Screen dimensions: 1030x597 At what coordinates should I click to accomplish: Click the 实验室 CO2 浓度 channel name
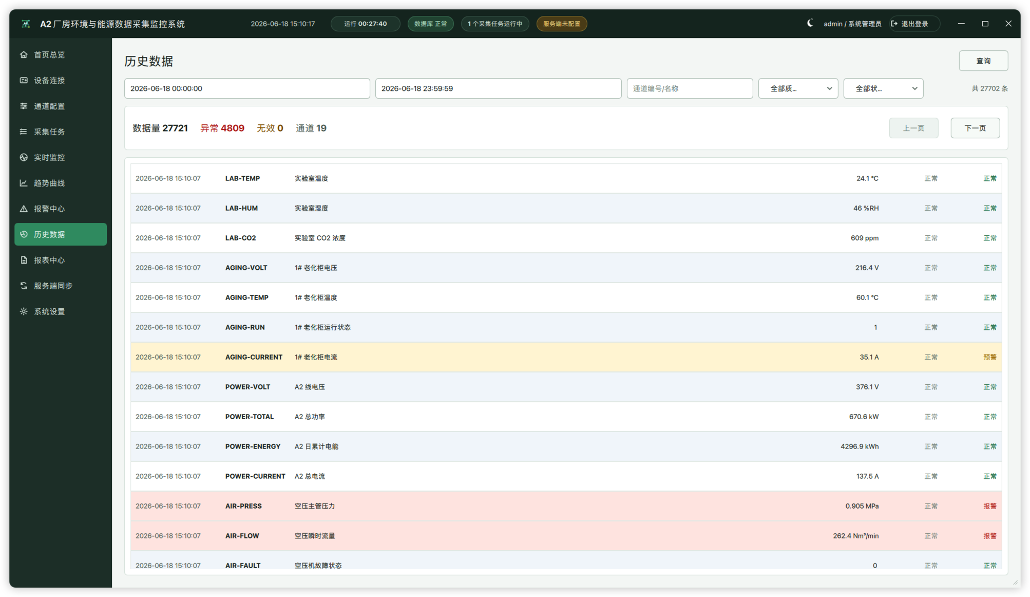point(320,238)
